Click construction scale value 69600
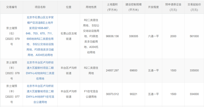 (133, 70)
